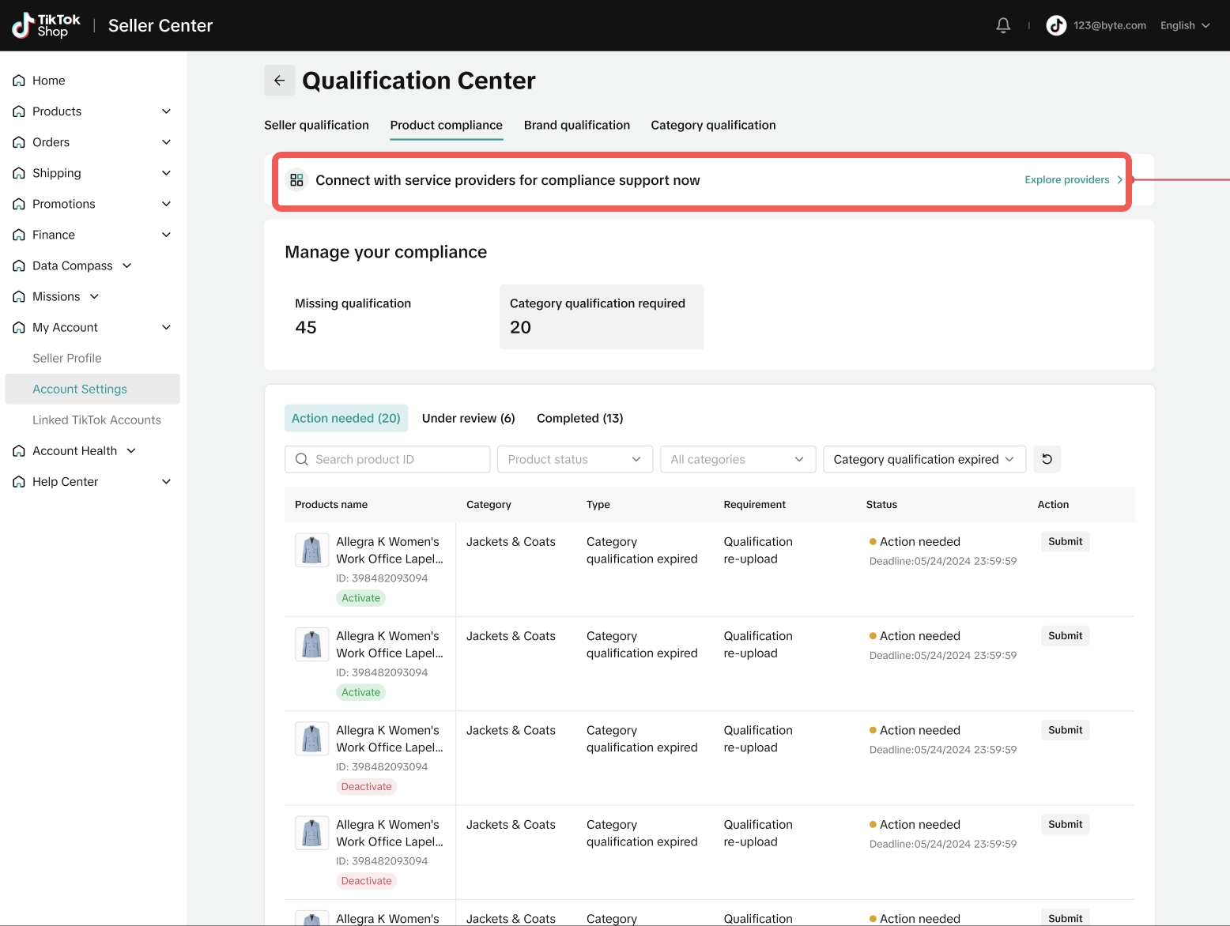
Task: Click the back arrow beside Qualification Center
Action: (x=279, y=81)
